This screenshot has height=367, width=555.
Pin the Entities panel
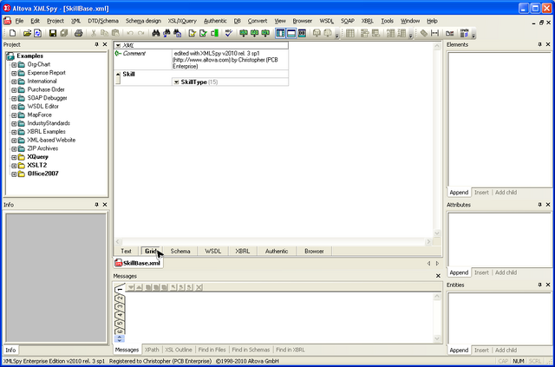click(539, 285)
